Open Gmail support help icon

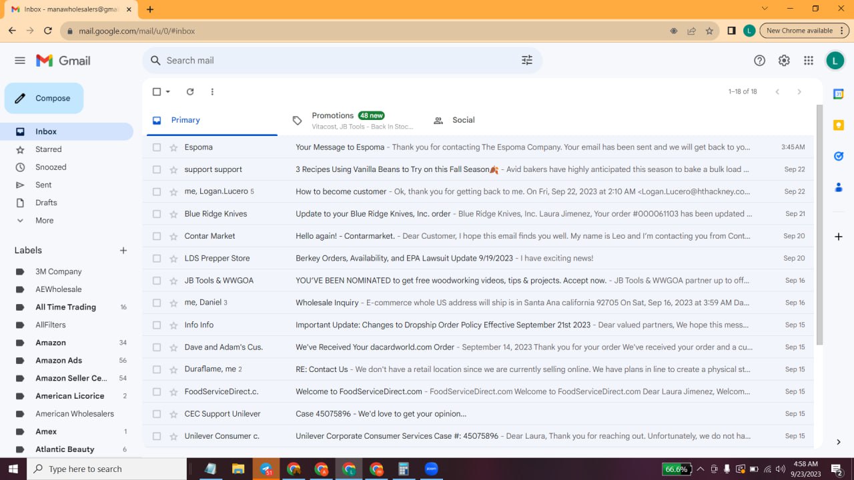[759, 61]
